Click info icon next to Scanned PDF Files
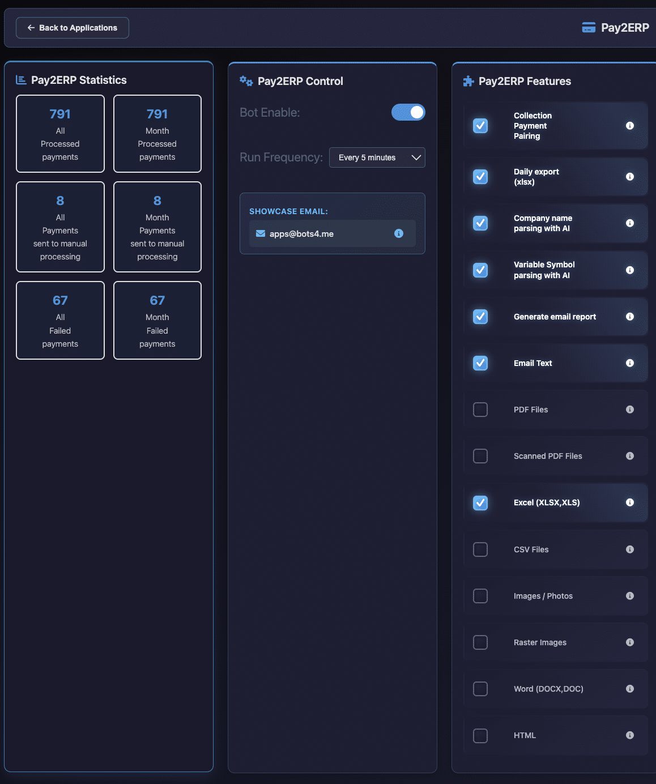The width and height of the screenshot is (656, 784). coord(629,456)
